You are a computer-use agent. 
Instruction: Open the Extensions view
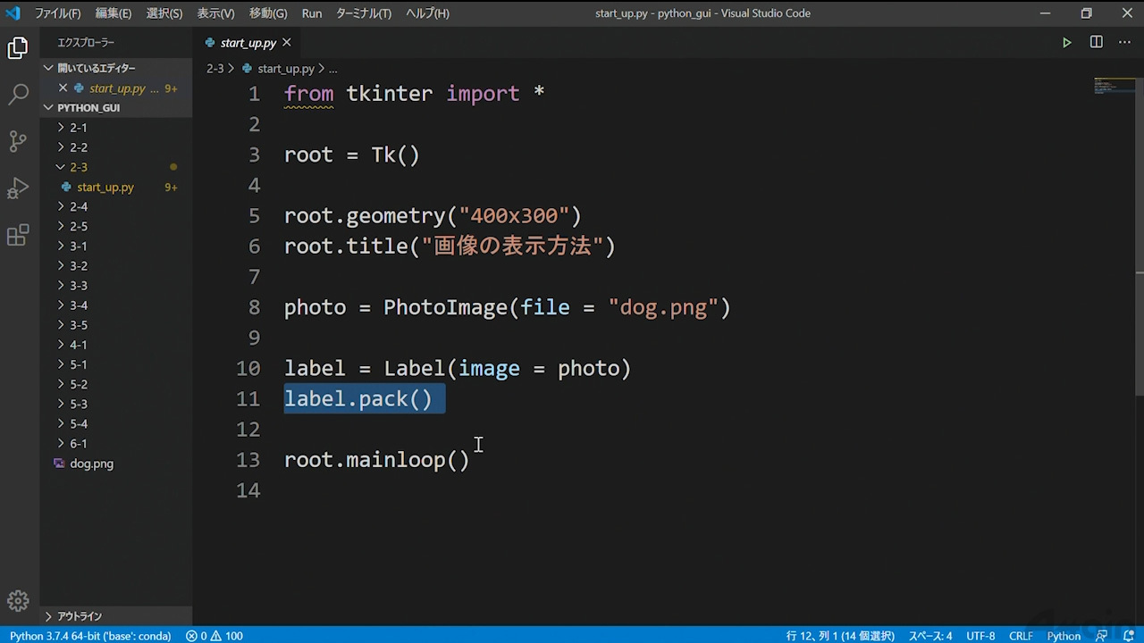pos(18,236)
